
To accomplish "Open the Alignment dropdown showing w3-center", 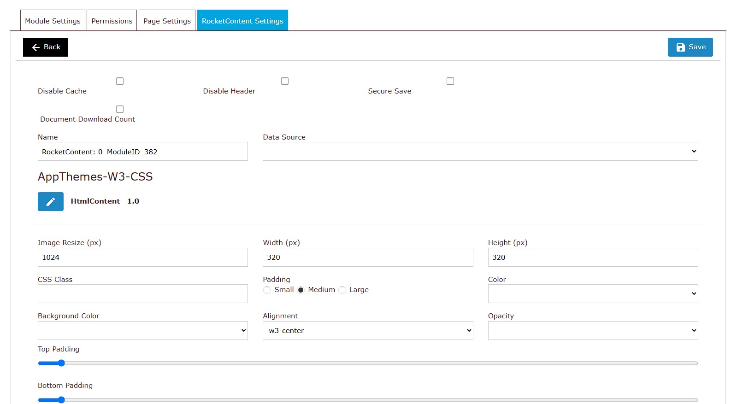I will 368,331.
